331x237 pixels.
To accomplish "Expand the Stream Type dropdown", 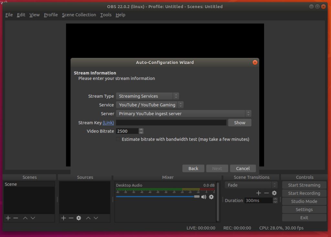I will pos(147,96).
